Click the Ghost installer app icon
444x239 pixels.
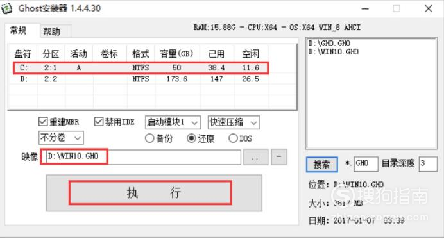pyautogui.click(x=7, y=8)
